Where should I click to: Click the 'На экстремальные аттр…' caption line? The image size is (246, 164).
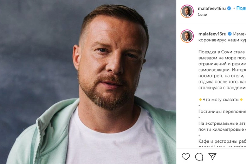click(x=222, y=123)
